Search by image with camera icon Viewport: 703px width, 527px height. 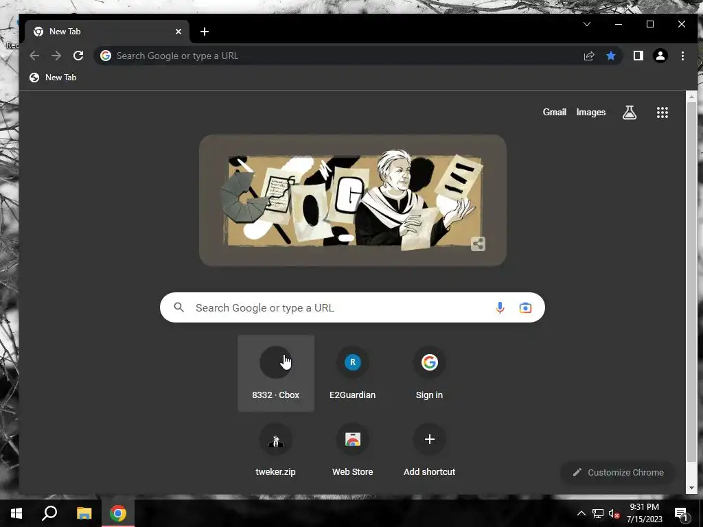click(x=525, y=308)
